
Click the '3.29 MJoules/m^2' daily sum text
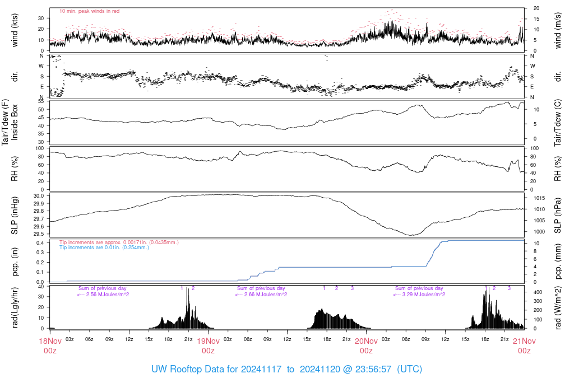[x=419, y=295]
